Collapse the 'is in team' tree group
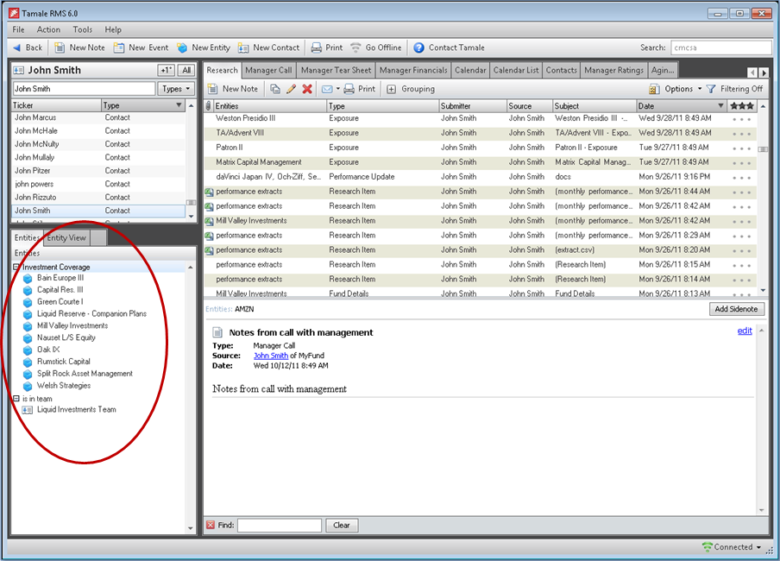This screenshot has width=780, height=561. click(16, 399)
